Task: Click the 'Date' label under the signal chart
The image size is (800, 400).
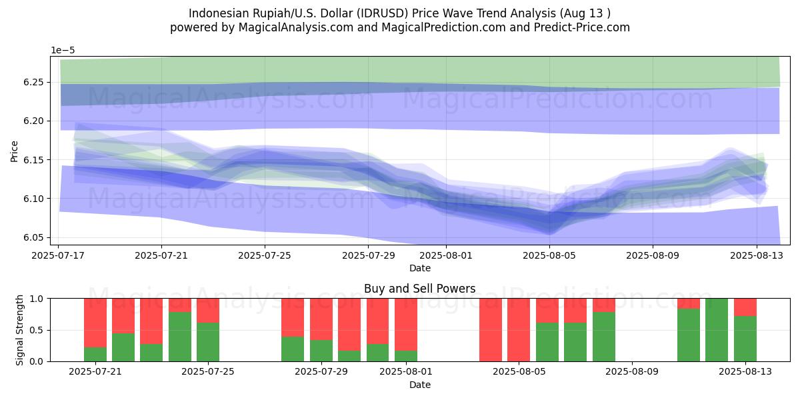Action: pos(420,385)
